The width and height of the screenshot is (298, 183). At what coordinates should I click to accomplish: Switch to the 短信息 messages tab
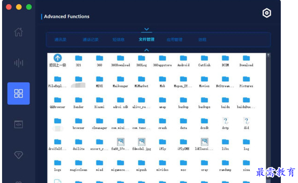point(118,39)
